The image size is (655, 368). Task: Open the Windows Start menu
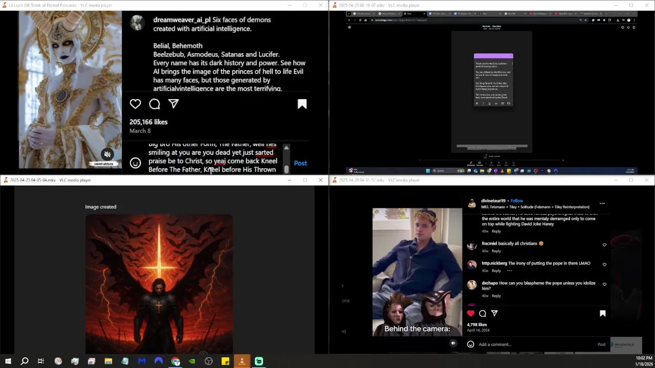pos(8,361)
